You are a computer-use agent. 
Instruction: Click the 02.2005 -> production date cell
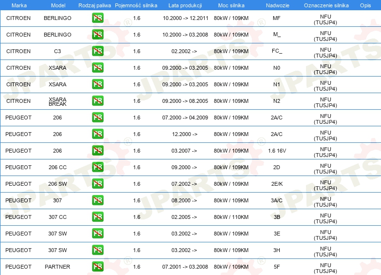tap(184, 217)
